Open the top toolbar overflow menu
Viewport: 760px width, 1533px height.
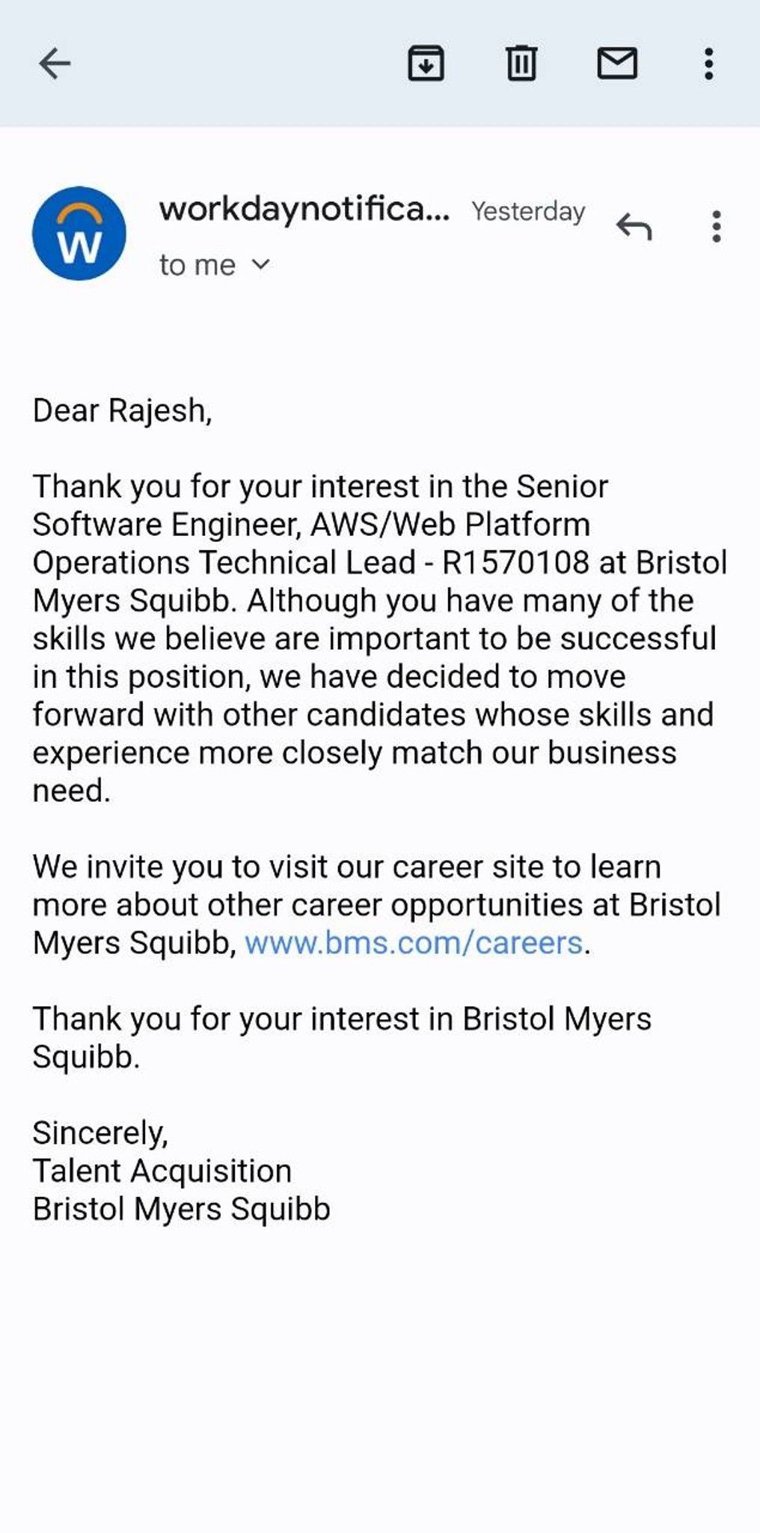click(x=708, y=64)
